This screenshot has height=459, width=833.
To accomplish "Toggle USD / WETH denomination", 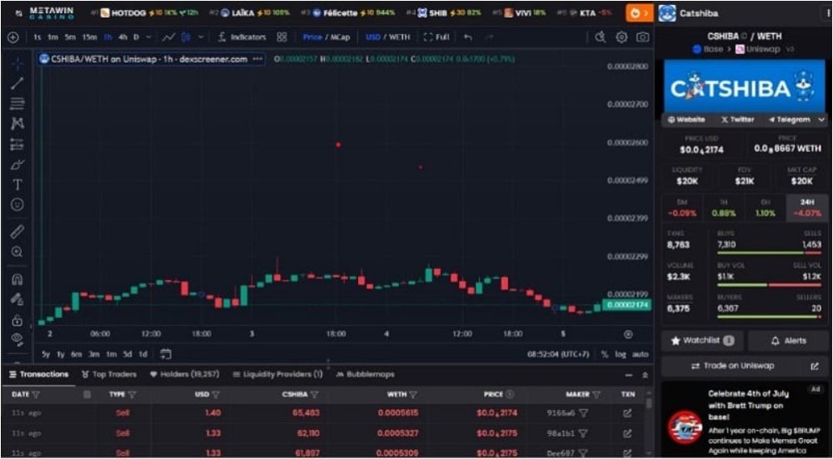I will pos(388,37).
